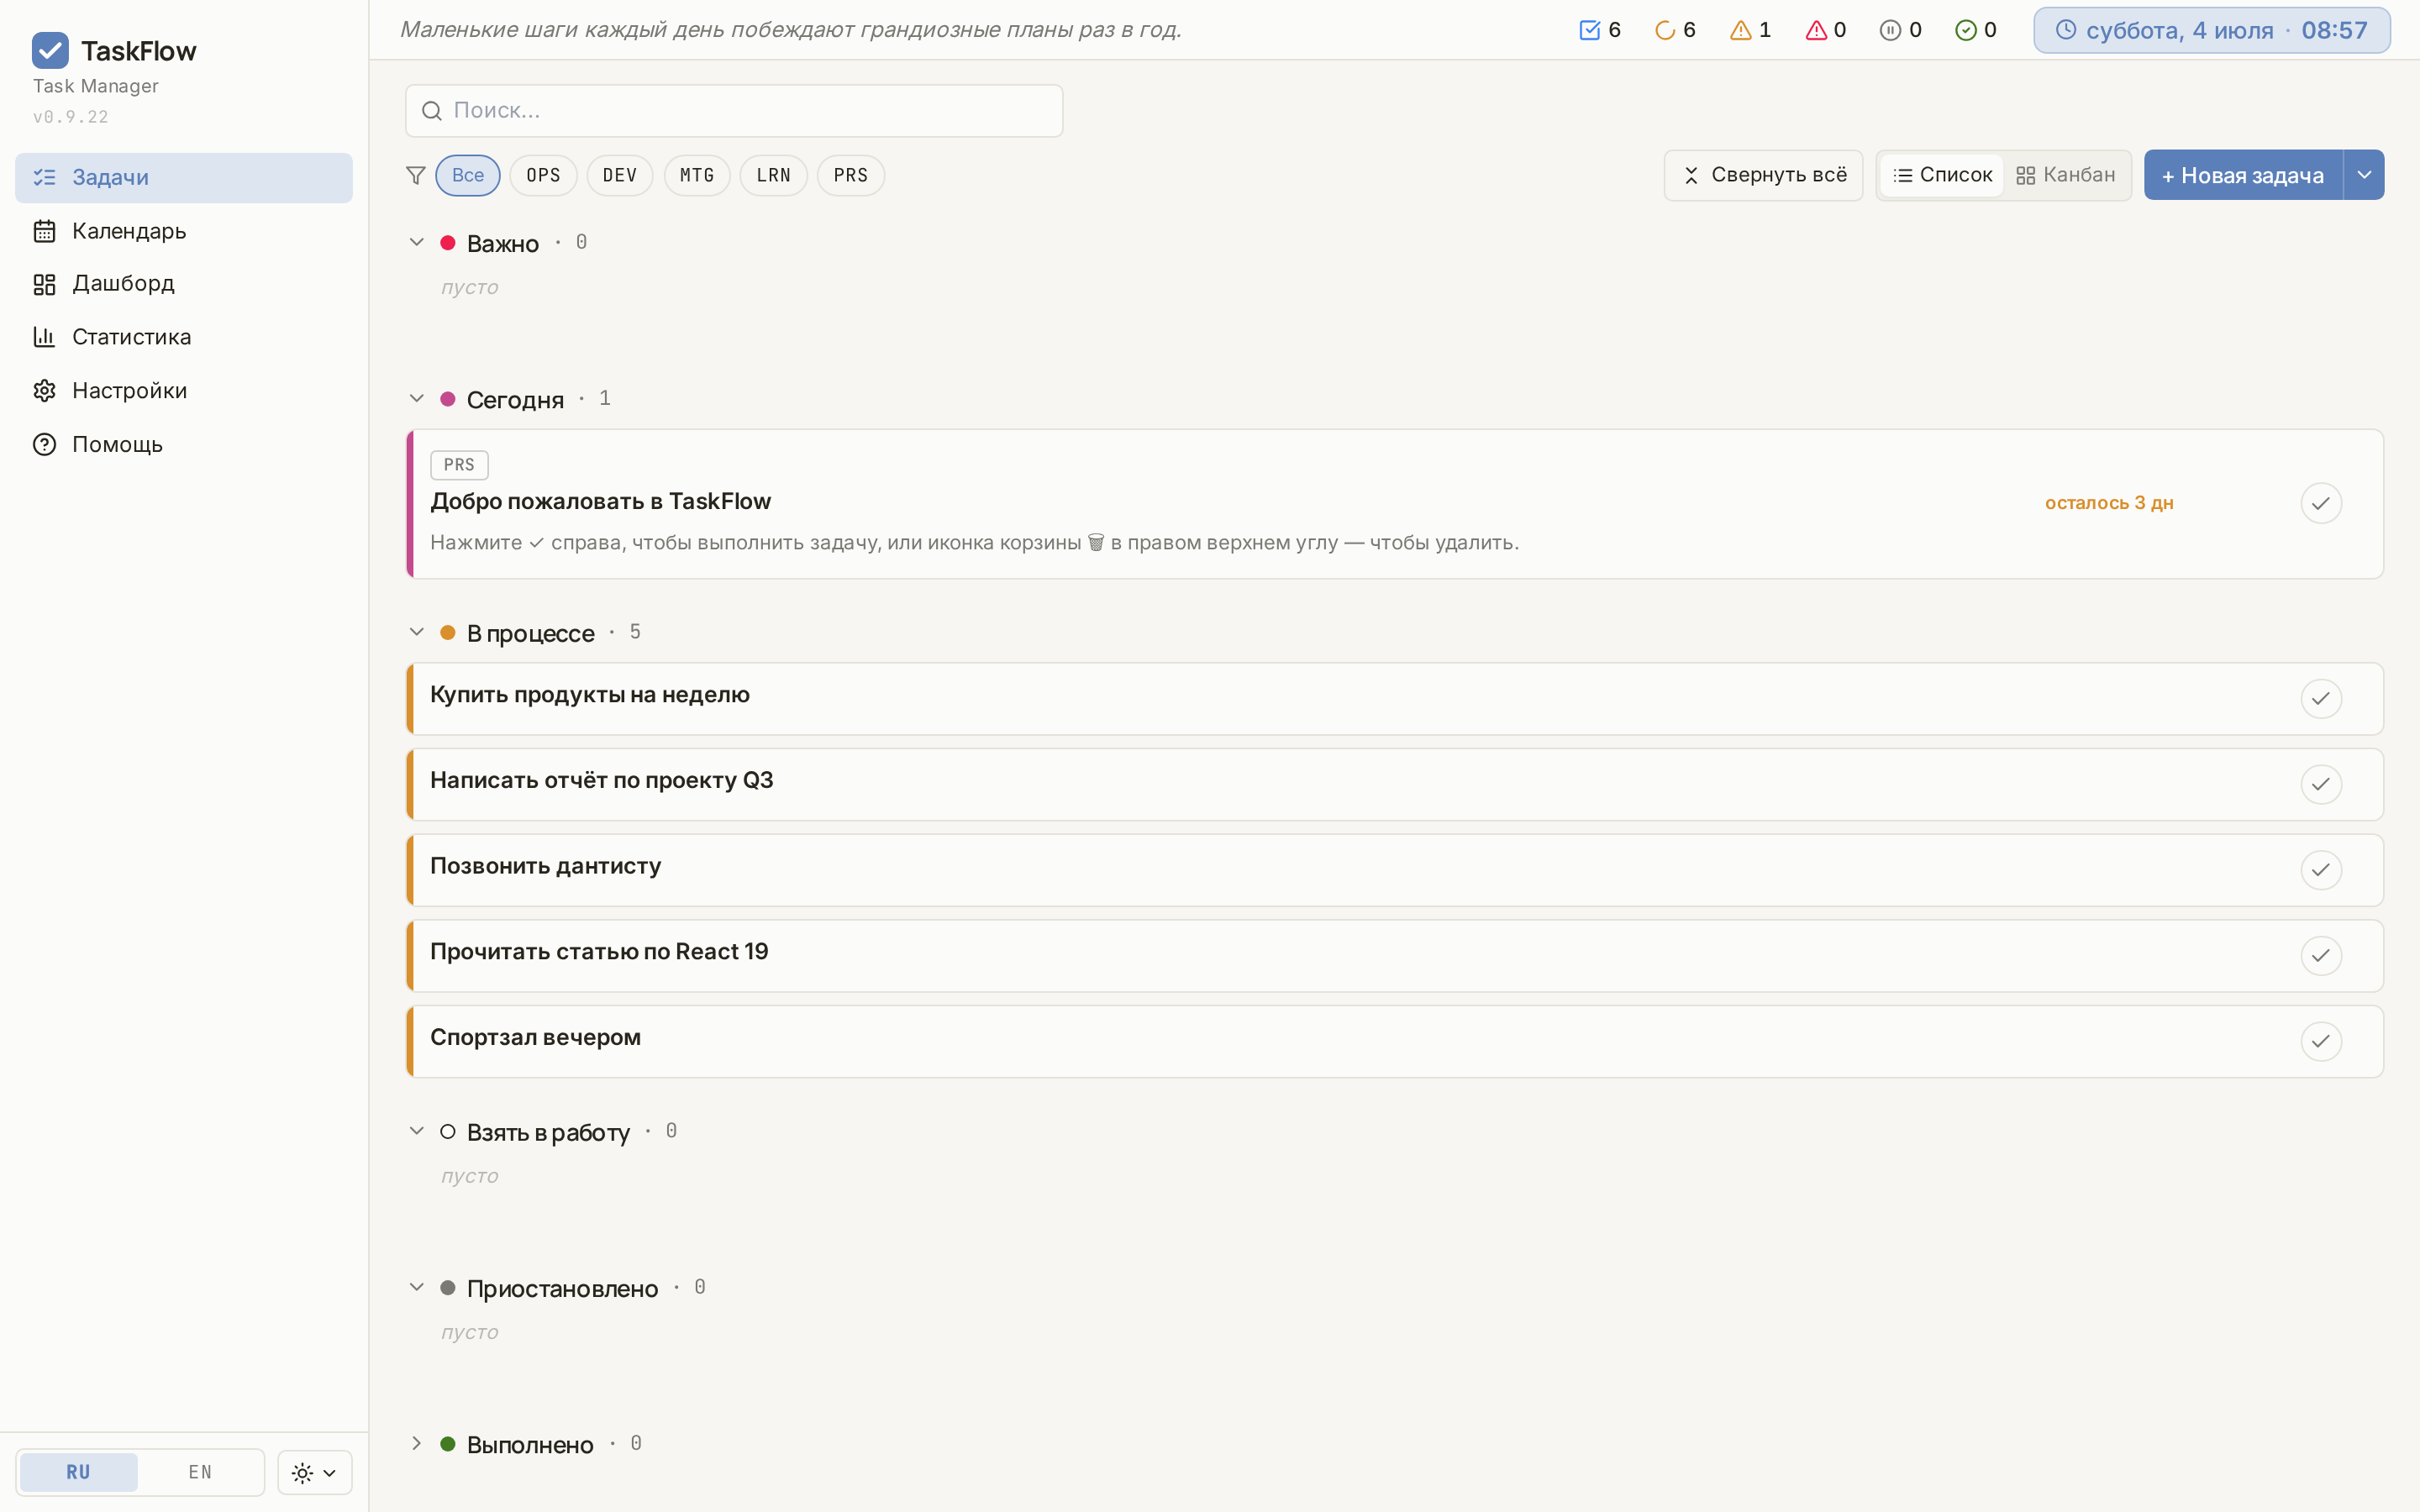2420x1512 pixels.
Task: Click the magnifier icon in search box
Action: (432, 111)
